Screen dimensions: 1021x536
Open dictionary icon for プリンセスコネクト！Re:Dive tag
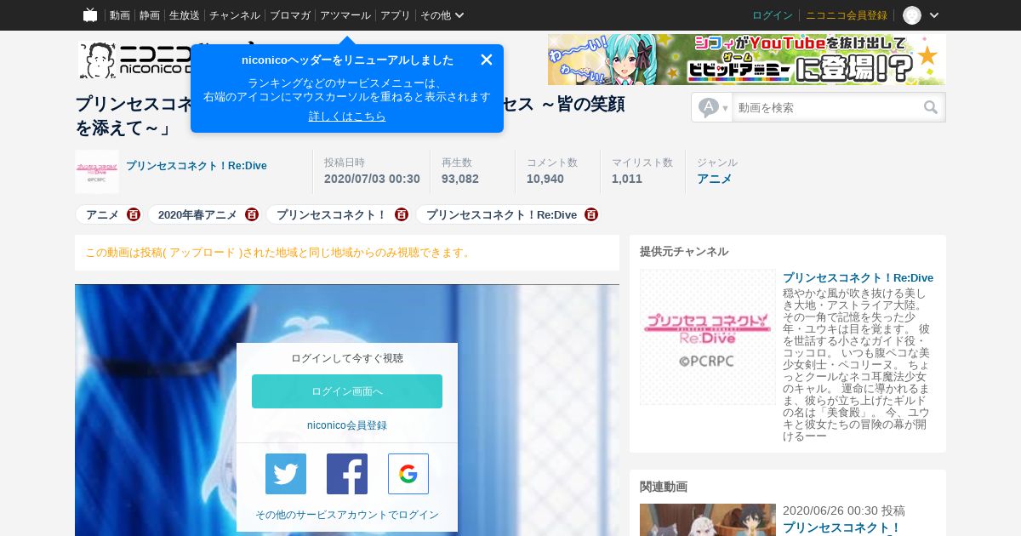591,214
